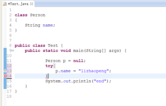Click line number 17 in gutter
The height and width of the screenshot is (106, 166).
pos(9,91)
